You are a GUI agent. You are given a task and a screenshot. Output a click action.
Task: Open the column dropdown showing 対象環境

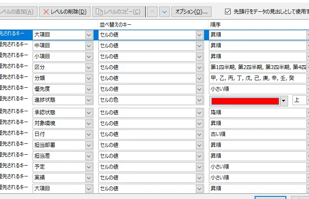click(63, 123)
